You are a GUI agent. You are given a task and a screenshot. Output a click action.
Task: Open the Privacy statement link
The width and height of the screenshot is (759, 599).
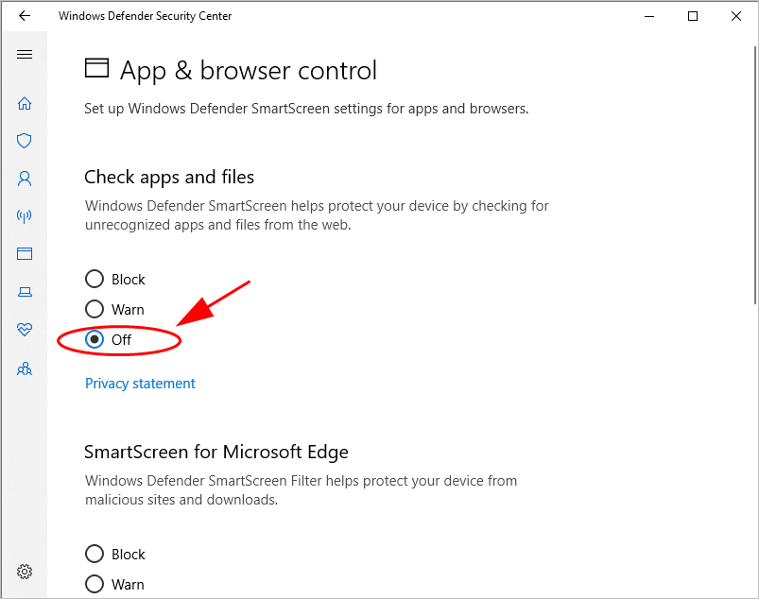tap(140, 384)
